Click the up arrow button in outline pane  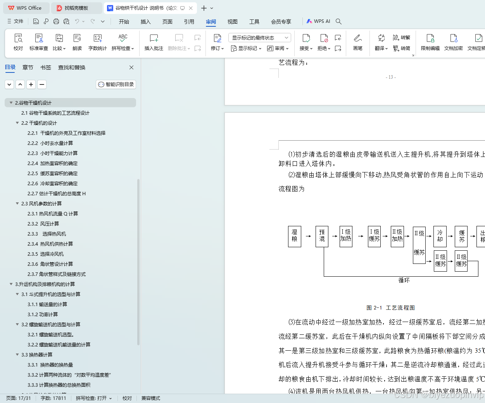point(21,84)
